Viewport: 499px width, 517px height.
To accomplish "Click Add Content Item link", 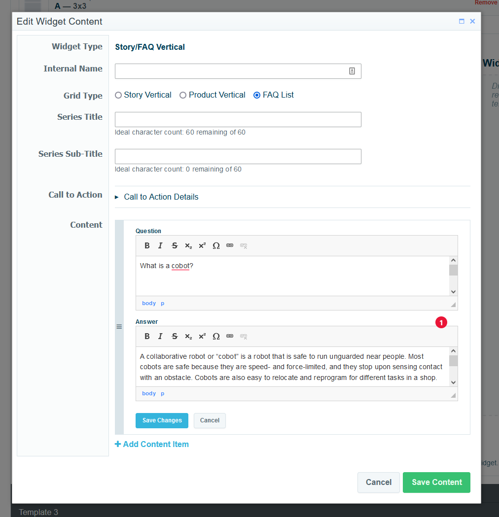I will point(152,444).
